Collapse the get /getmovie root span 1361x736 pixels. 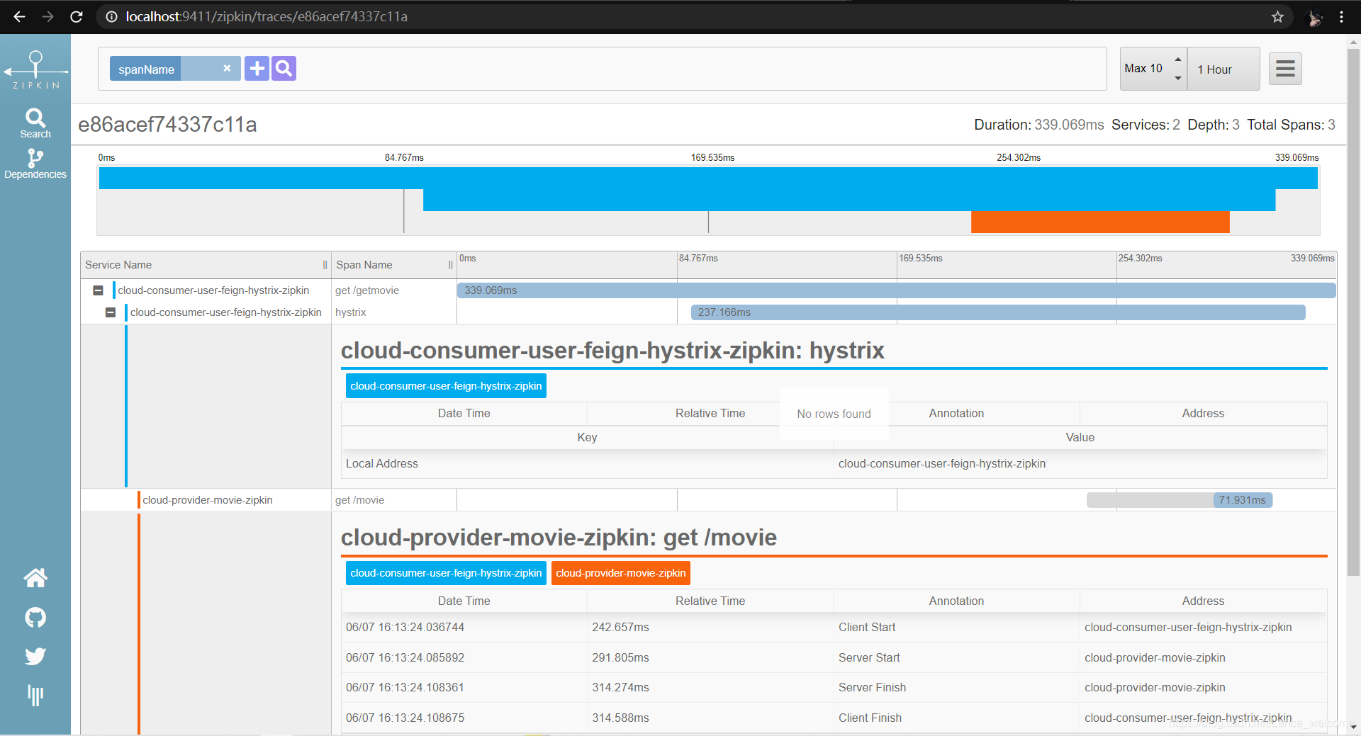tap(99, 290)
